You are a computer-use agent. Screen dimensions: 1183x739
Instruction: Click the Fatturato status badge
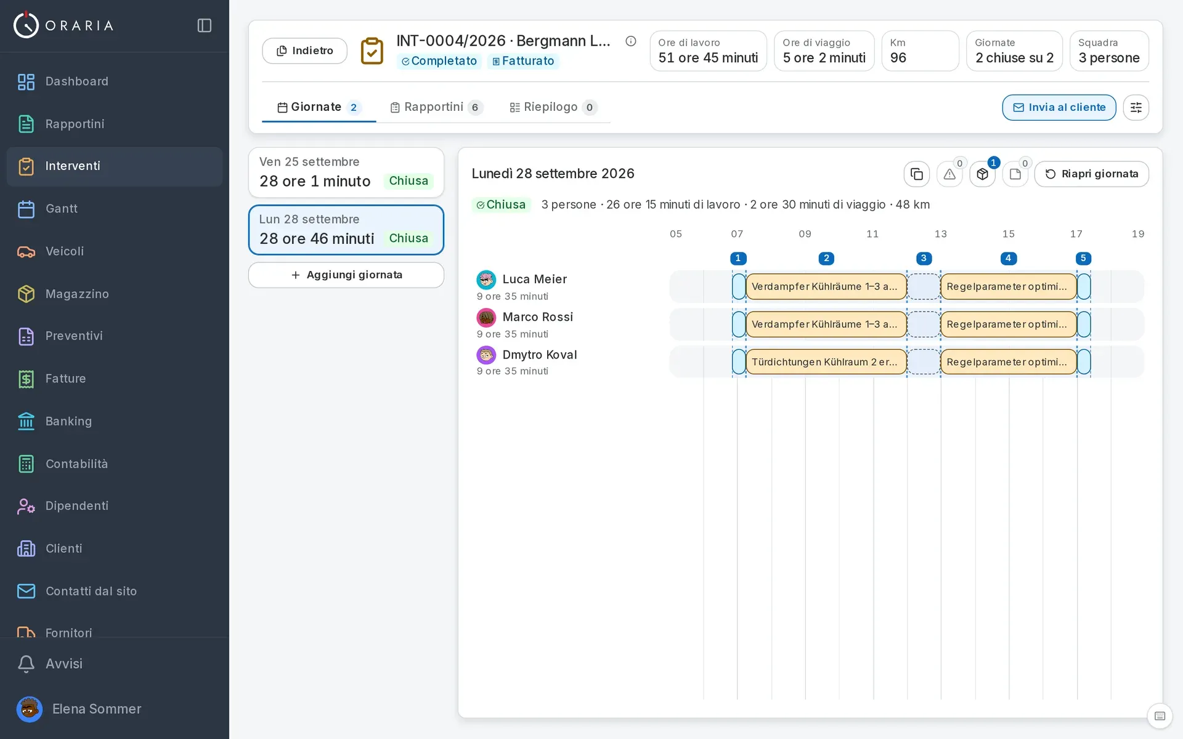pyautogui.click(x=523, y=61)
